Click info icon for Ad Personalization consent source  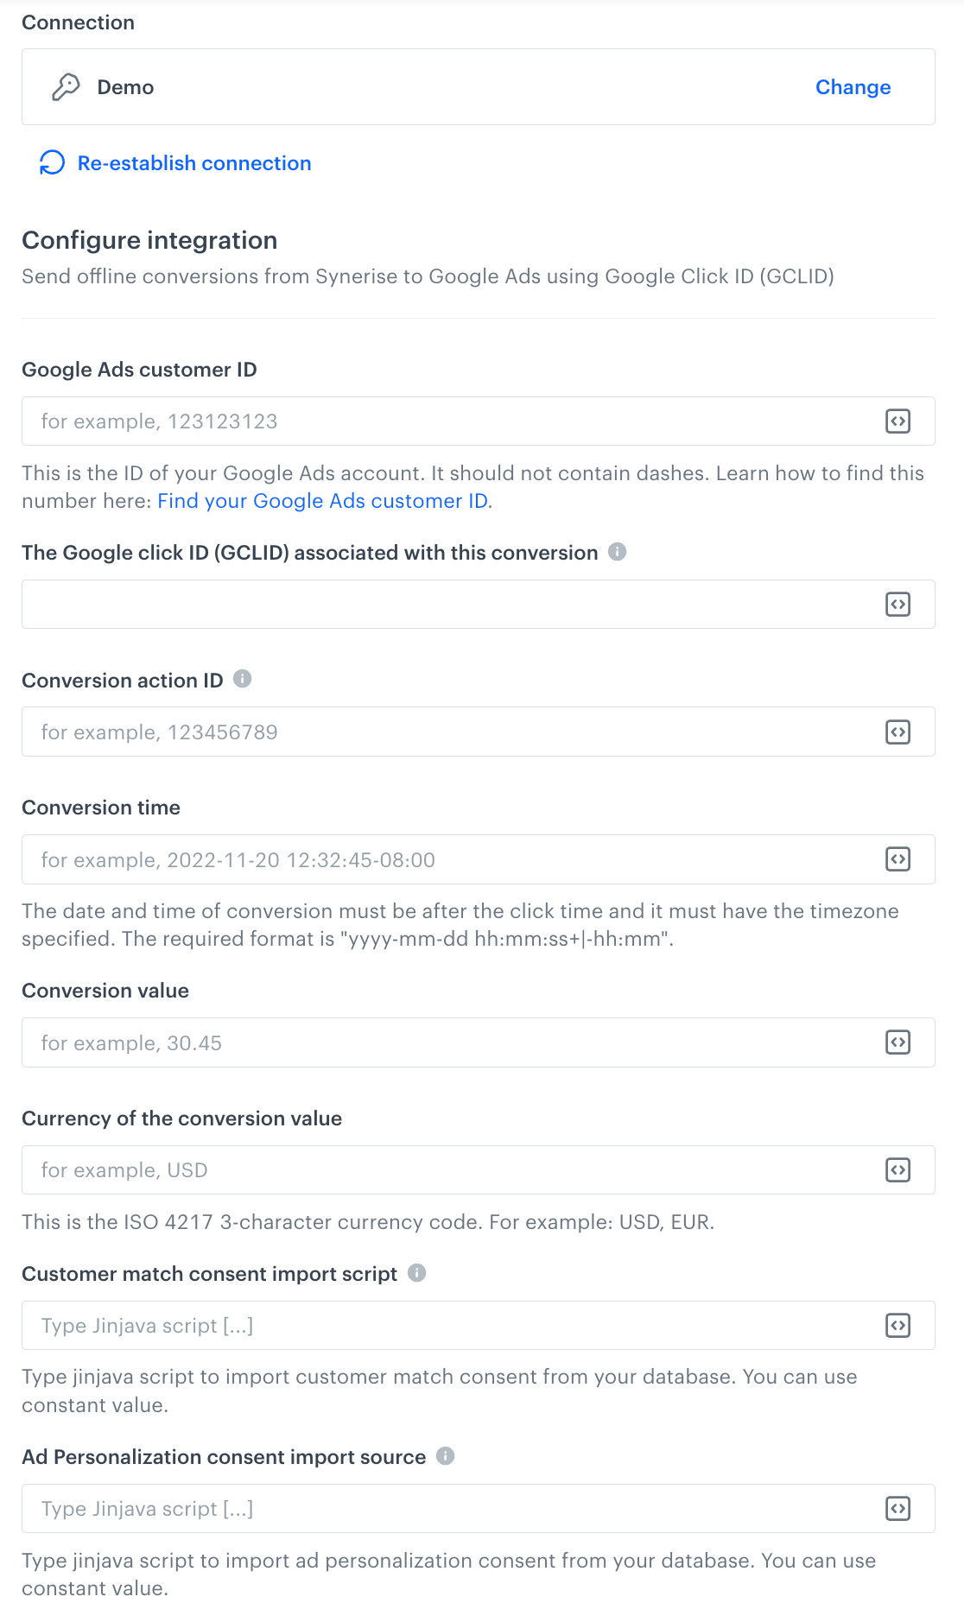447,1456
